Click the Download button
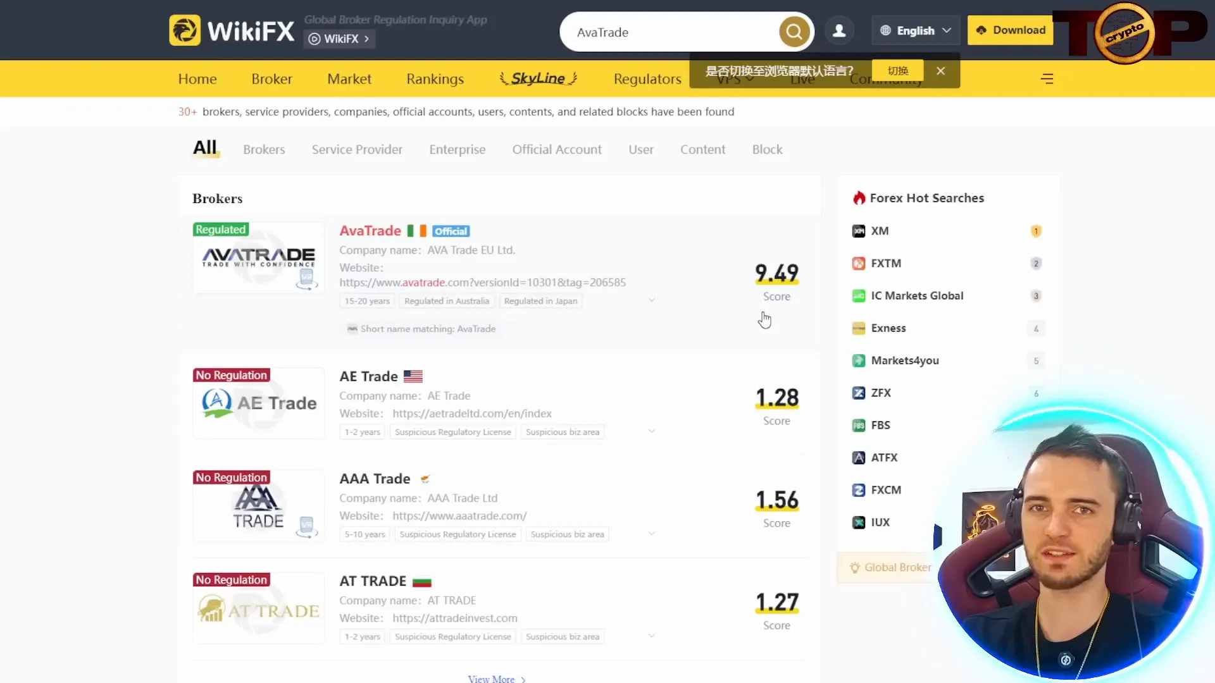Viewport: 1215px width, 683px height. tap(1010, 30)
